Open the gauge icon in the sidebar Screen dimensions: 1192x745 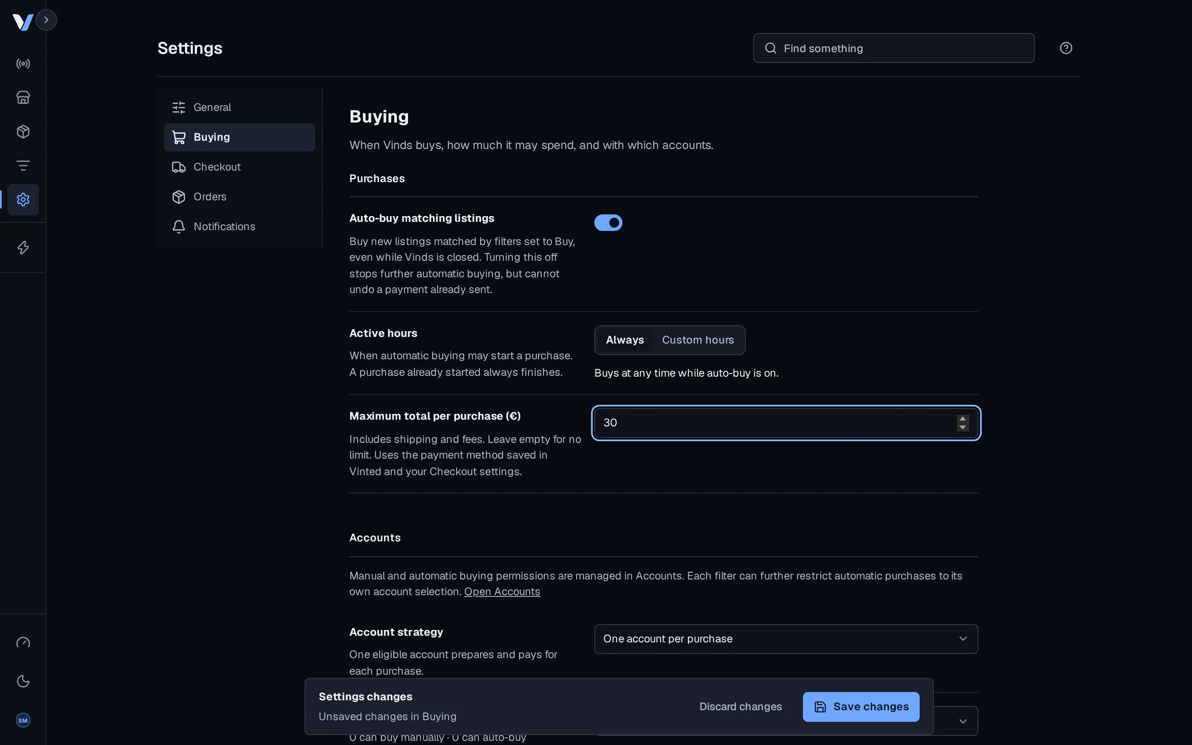coord(23,642)
